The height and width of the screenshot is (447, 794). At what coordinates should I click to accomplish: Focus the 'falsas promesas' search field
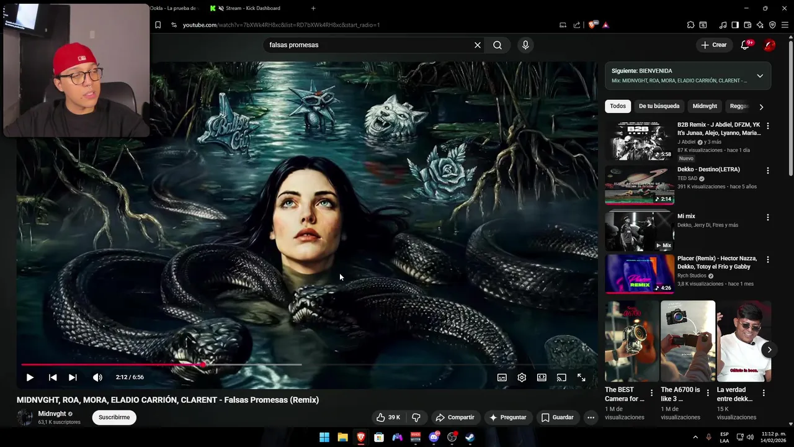369,45
